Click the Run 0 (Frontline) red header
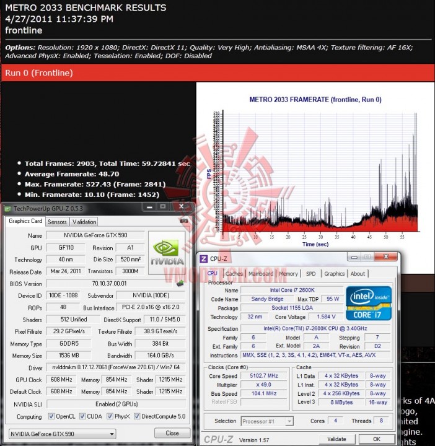The image size is (435, 446). click(217, 73)
